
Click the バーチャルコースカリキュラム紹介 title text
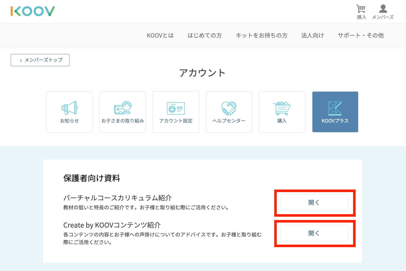tap(118, 198)
